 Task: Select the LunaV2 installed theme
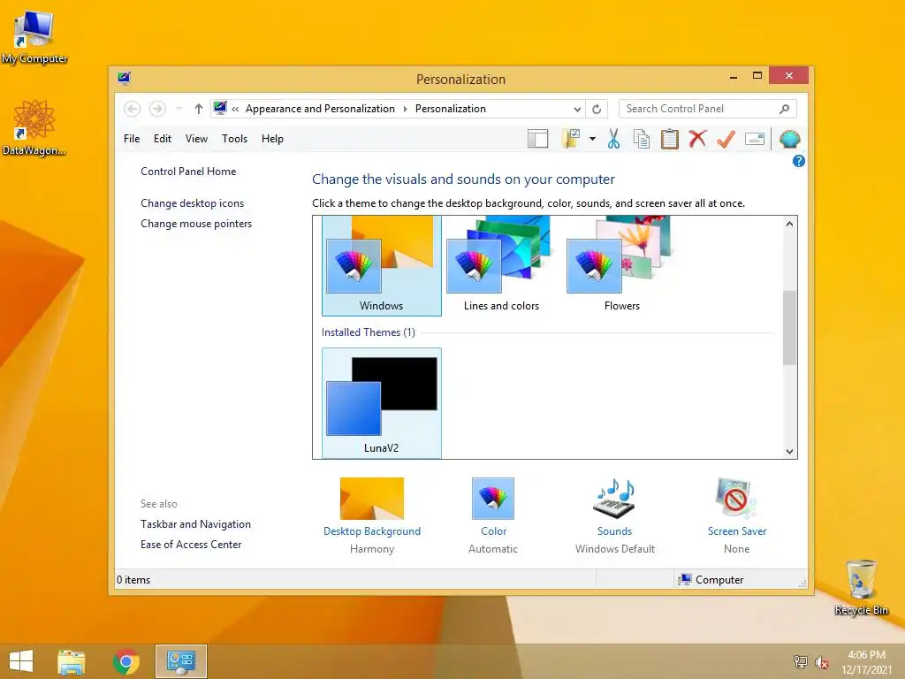(x=382, y=403)
